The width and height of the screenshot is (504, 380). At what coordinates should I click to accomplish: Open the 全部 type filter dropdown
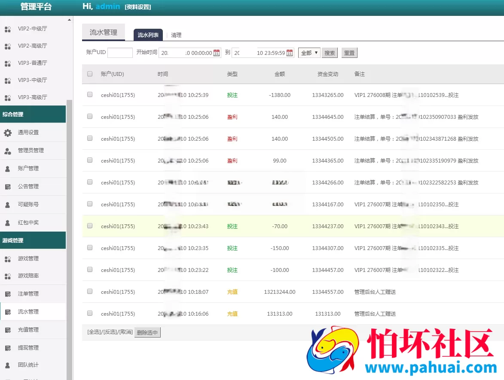[309, 53]
